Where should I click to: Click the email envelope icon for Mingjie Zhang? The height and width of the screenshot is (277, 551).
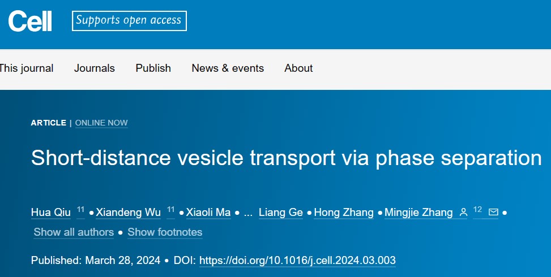click(x=493, y=212)
